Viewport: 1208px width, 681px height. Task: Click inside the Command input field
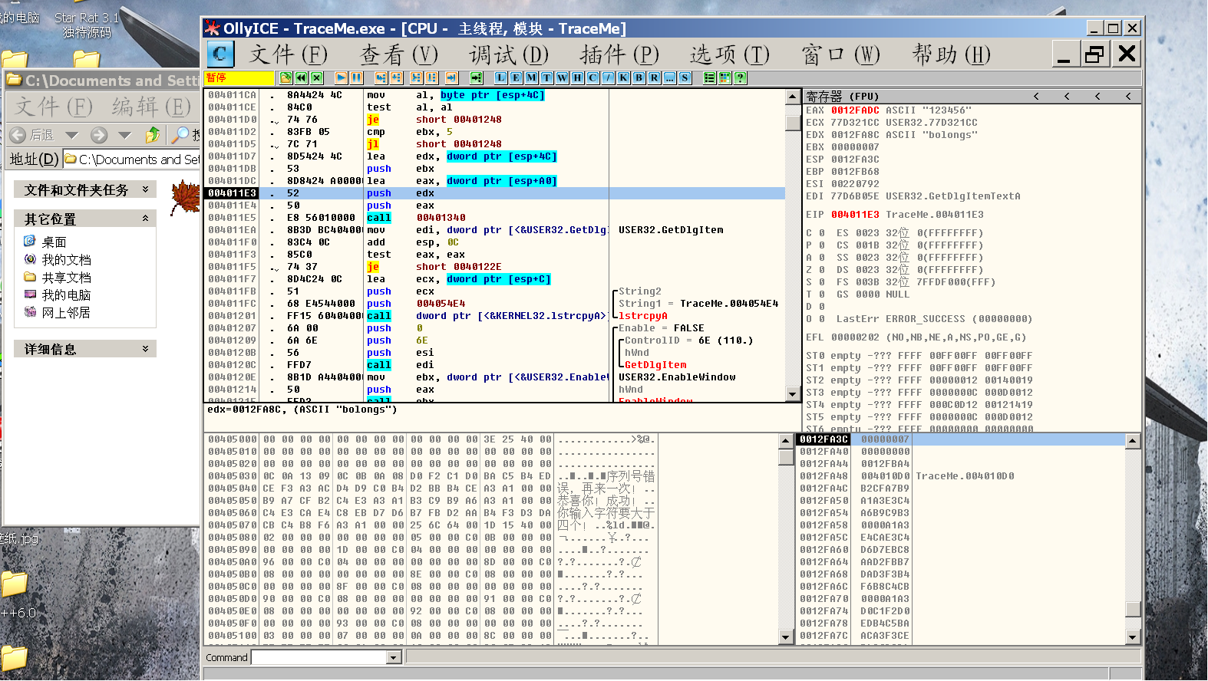[x=319, y=657]
